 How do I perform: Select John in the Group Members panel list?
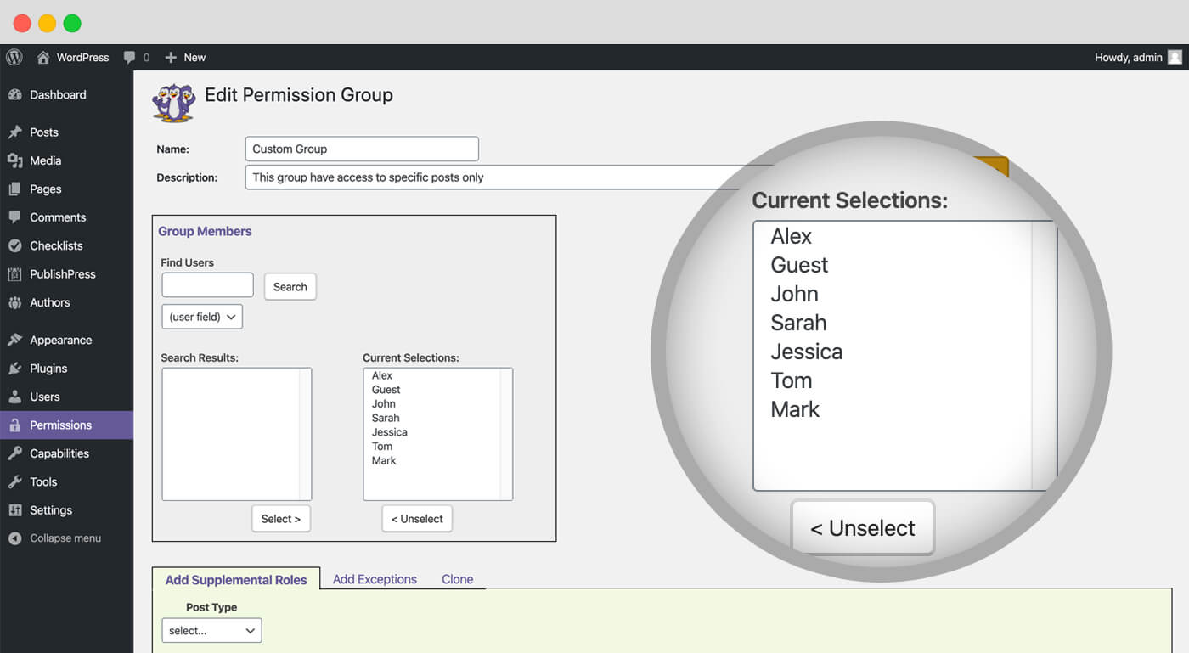(383, 404)
